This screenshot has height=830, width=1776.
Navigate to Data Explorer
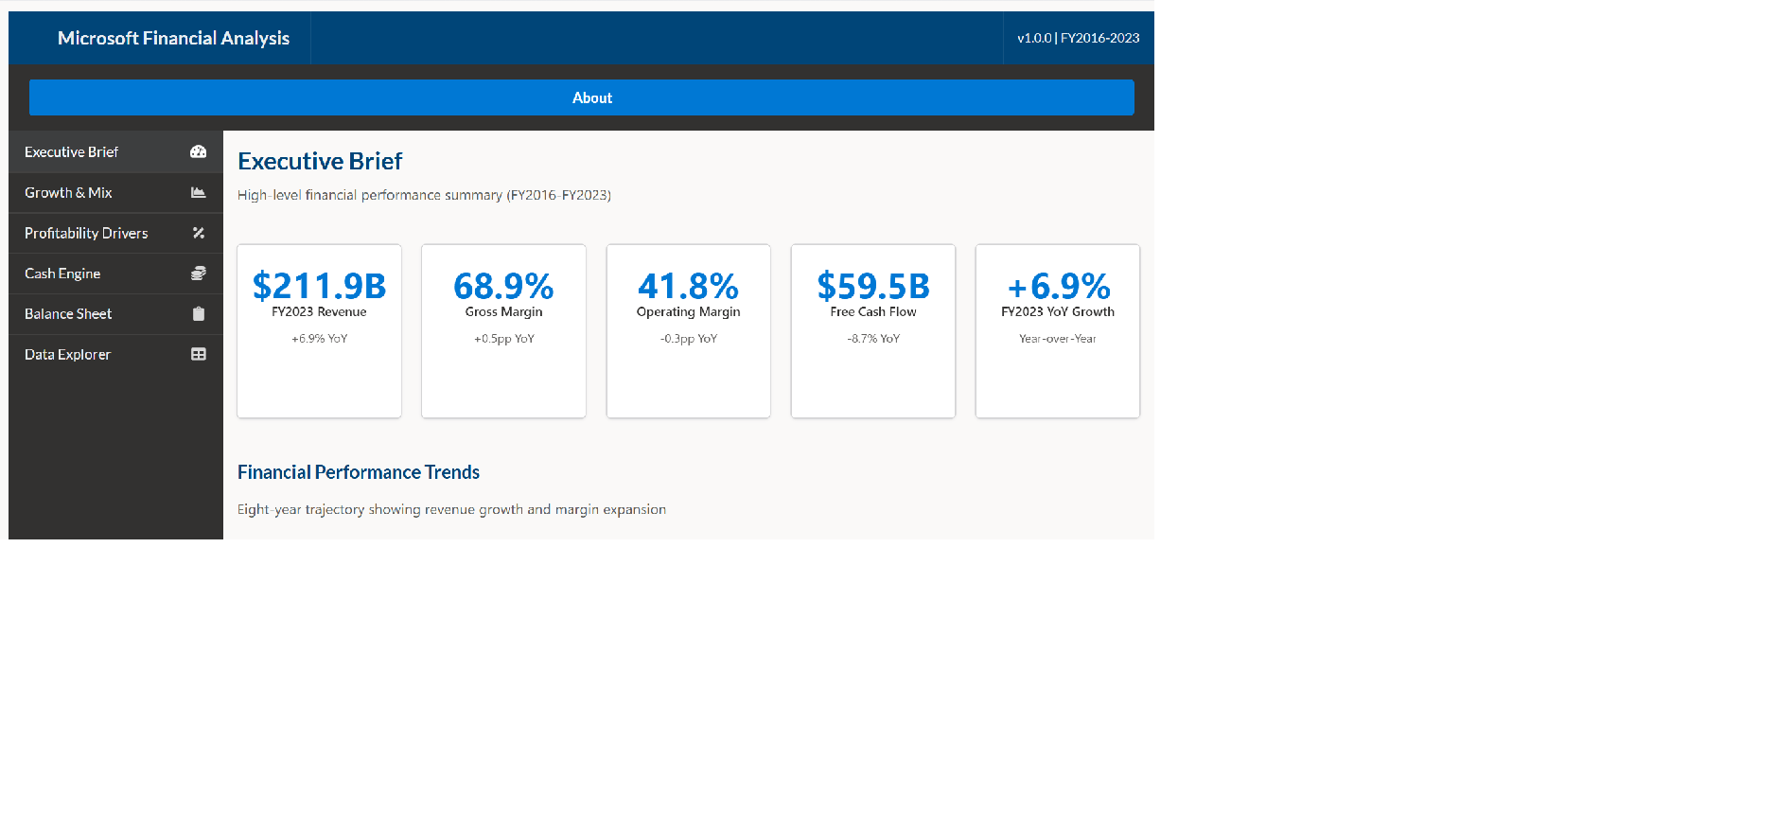(67, 354)
